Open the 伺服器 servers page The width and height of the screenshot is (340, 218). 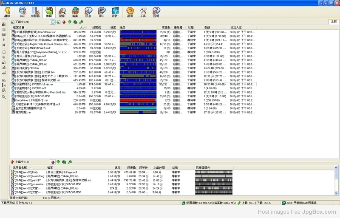(x=35, y=12)
